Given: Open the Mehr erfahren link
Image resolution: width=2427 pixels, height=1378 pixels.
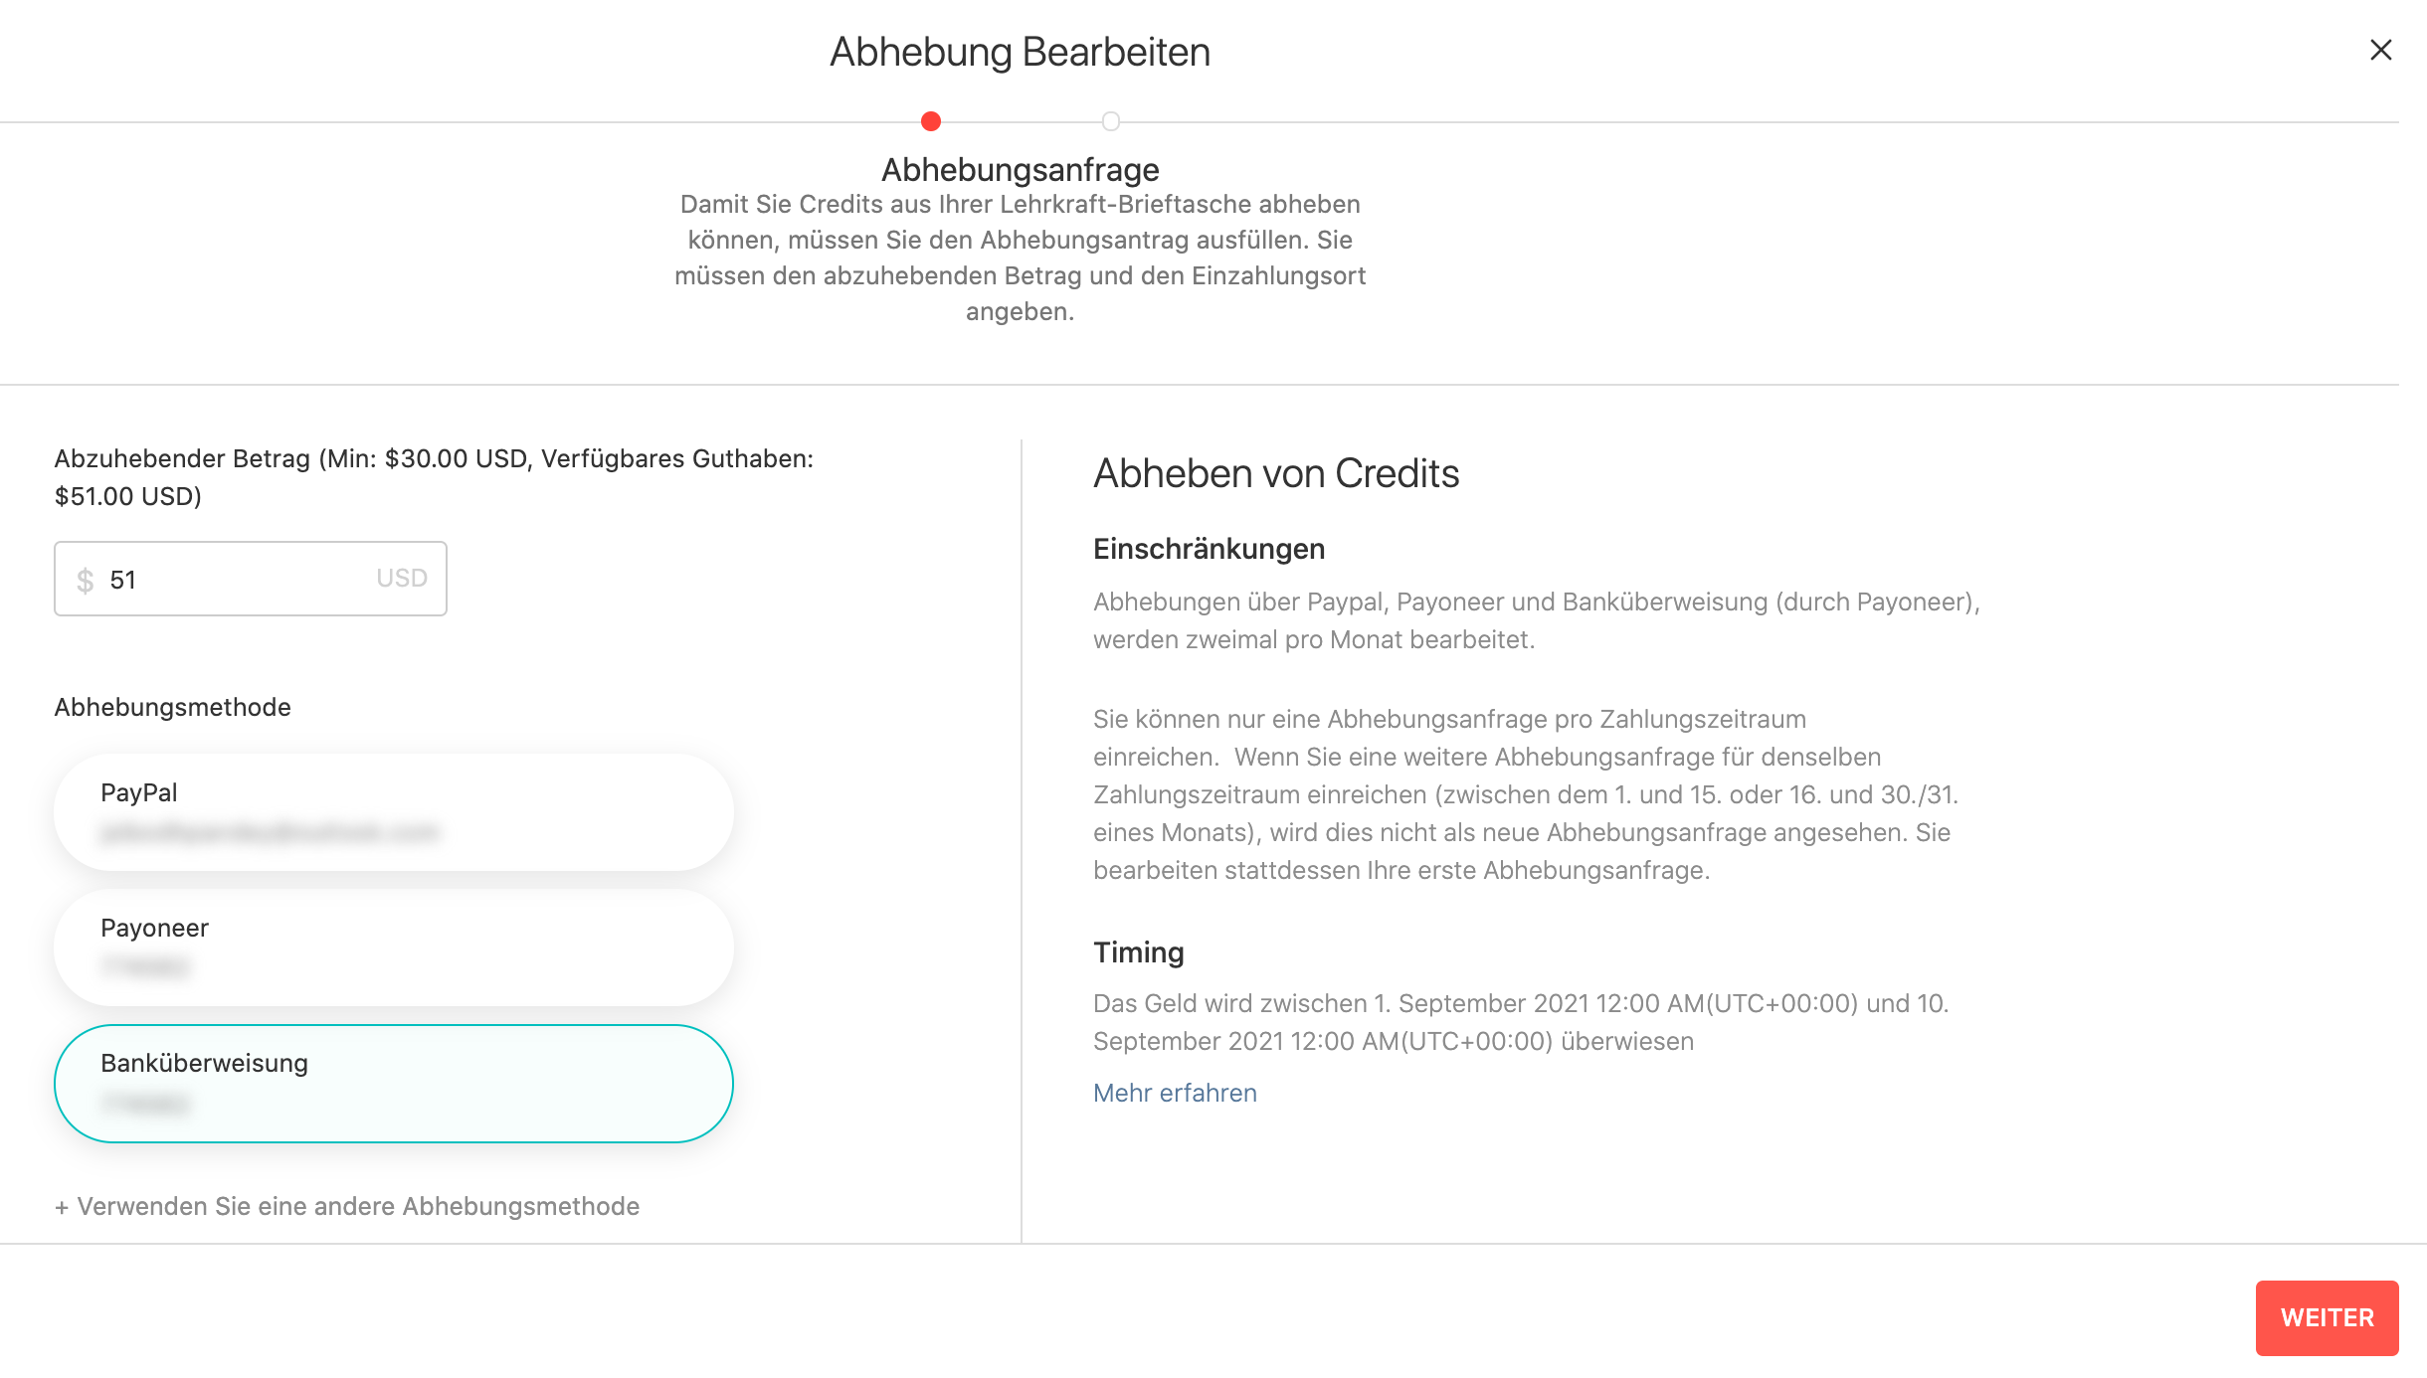Looking at the screenshot, I should click(1175, 1093).
